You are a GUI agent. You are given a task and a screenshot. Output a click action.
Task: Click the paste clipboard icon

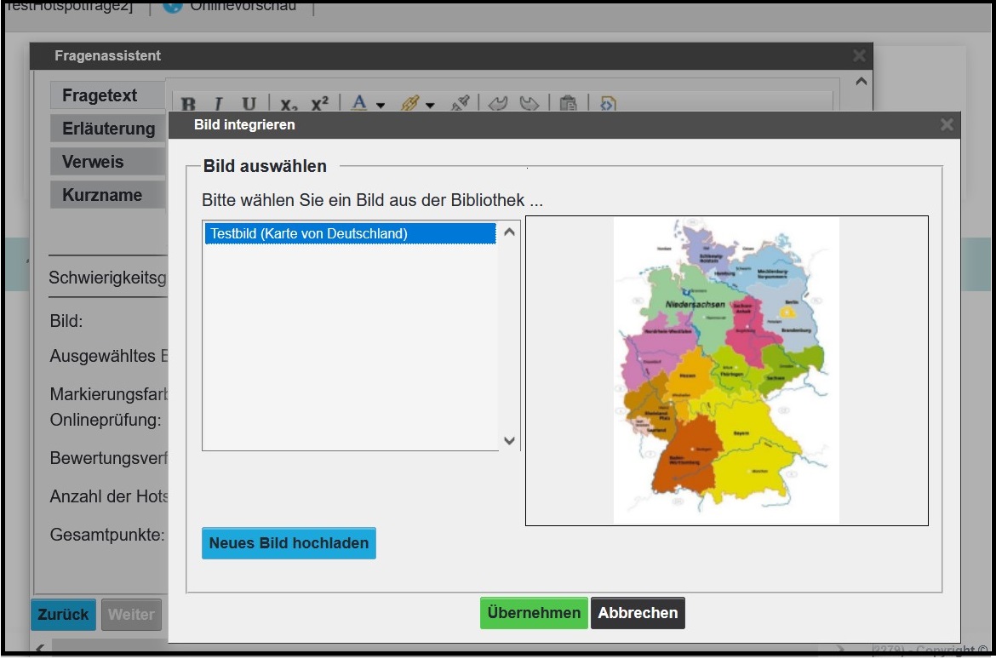568,104
